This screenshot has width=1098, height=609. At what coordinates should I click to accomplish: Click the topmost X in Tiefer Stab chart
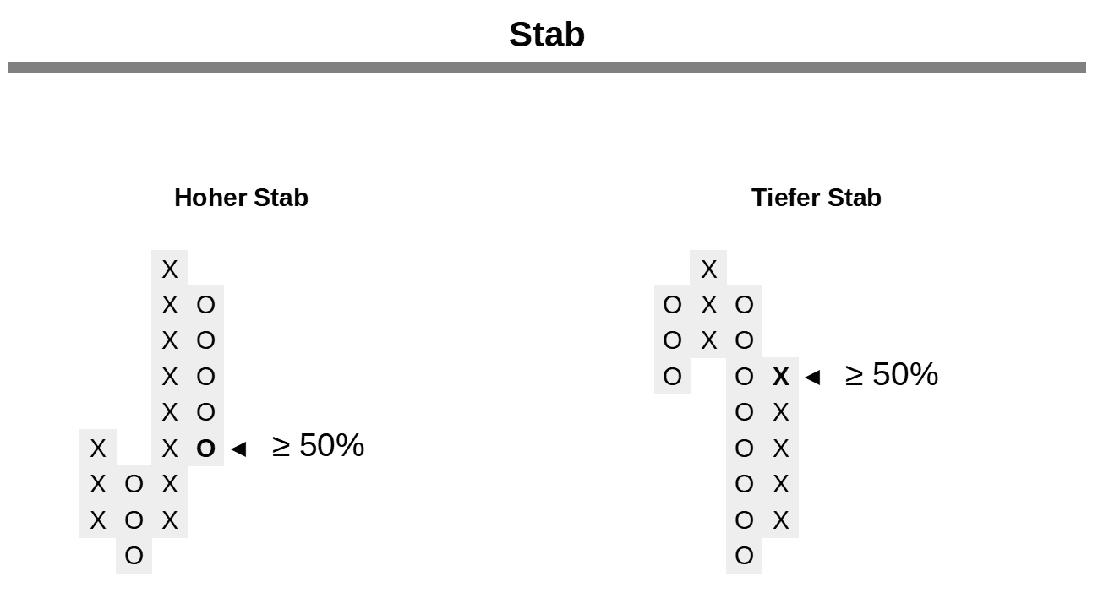[708, 269]
